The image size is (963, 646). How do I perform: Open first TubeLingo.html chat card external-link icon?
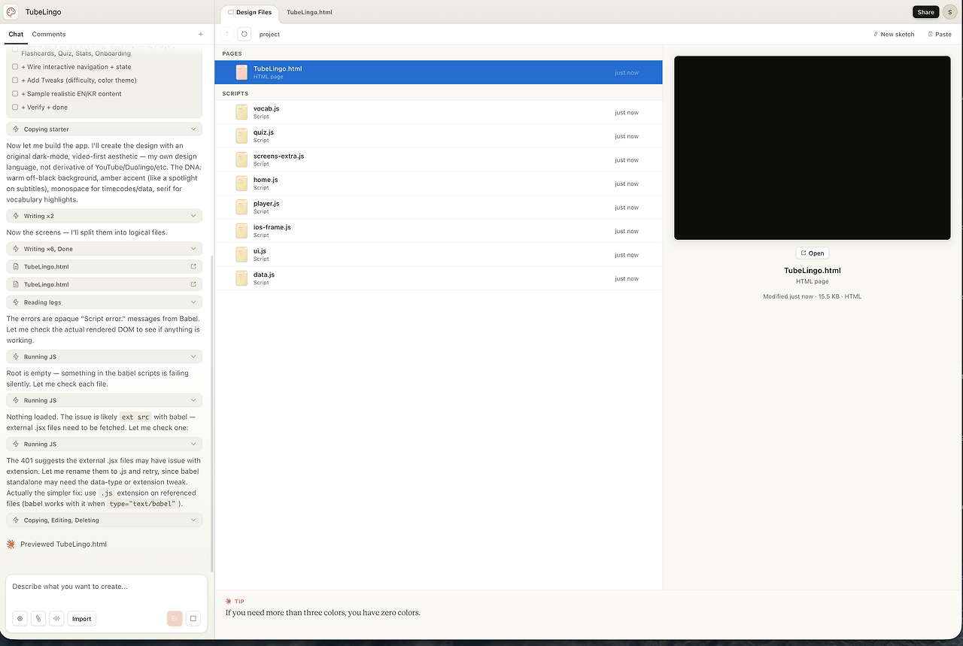click(x=193, y=266)
